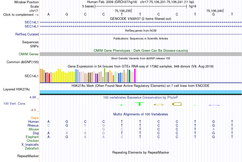Click the 100 Vert. Cons label

point(14,103)
